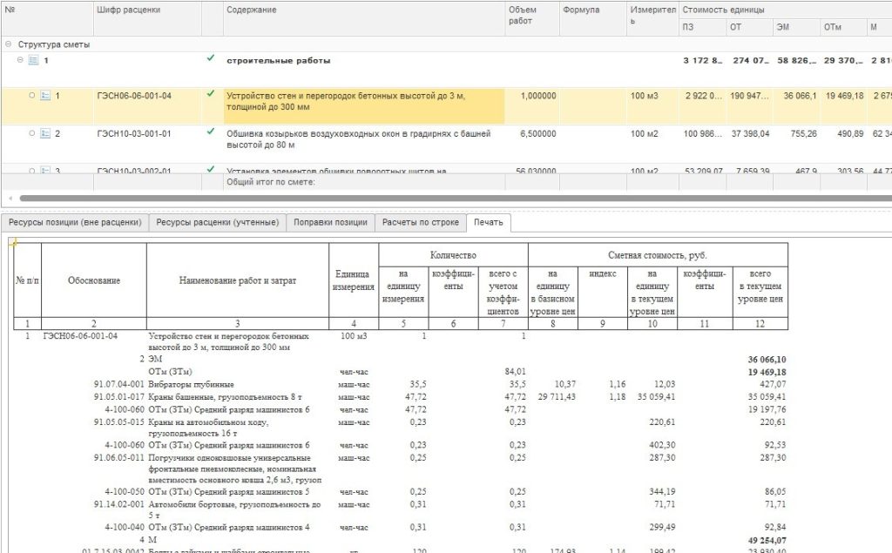Click the horizontal scrollbar of the estimate grid

[x=436, y=199]
